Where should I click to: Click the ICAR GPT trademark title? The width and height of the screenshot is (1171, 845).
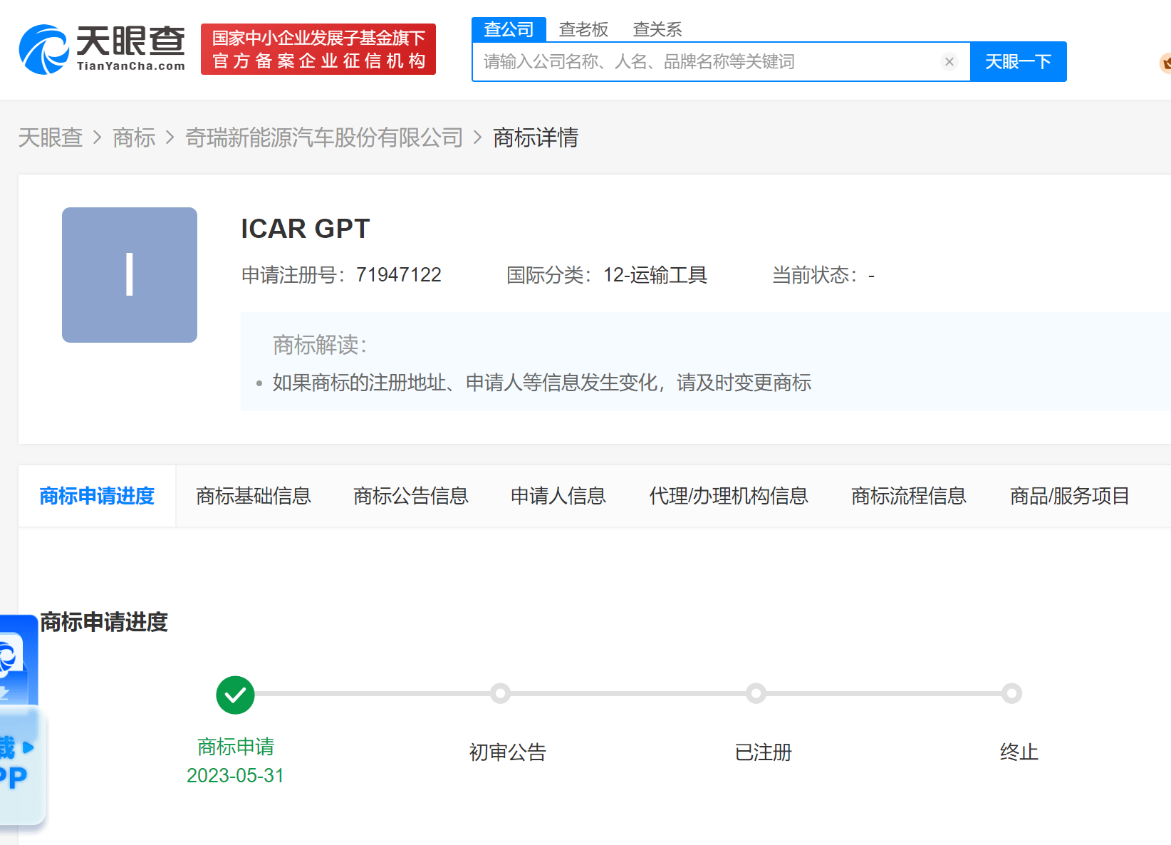(306, 229)
